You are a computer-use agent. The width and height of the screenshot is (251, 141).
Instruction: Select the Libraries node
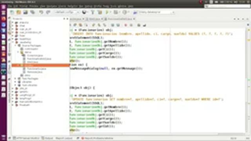coord(27,82)
